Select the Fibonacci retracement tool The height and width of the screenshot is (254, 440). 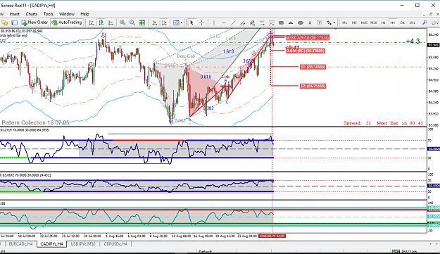click(x=262, y=23)
